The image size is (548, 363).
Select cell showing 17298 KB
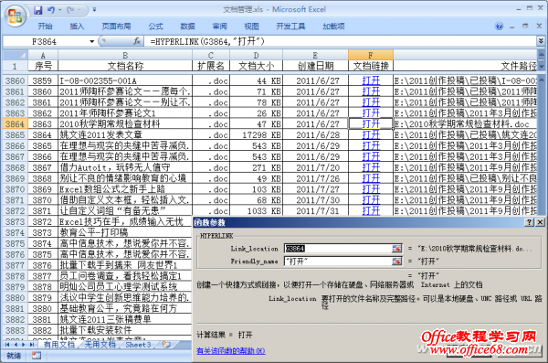coord(256,134)
